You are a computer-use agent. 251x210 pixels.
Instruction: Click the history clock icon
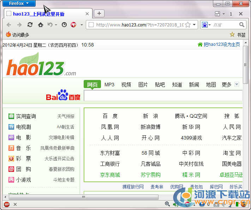[64, 25]
